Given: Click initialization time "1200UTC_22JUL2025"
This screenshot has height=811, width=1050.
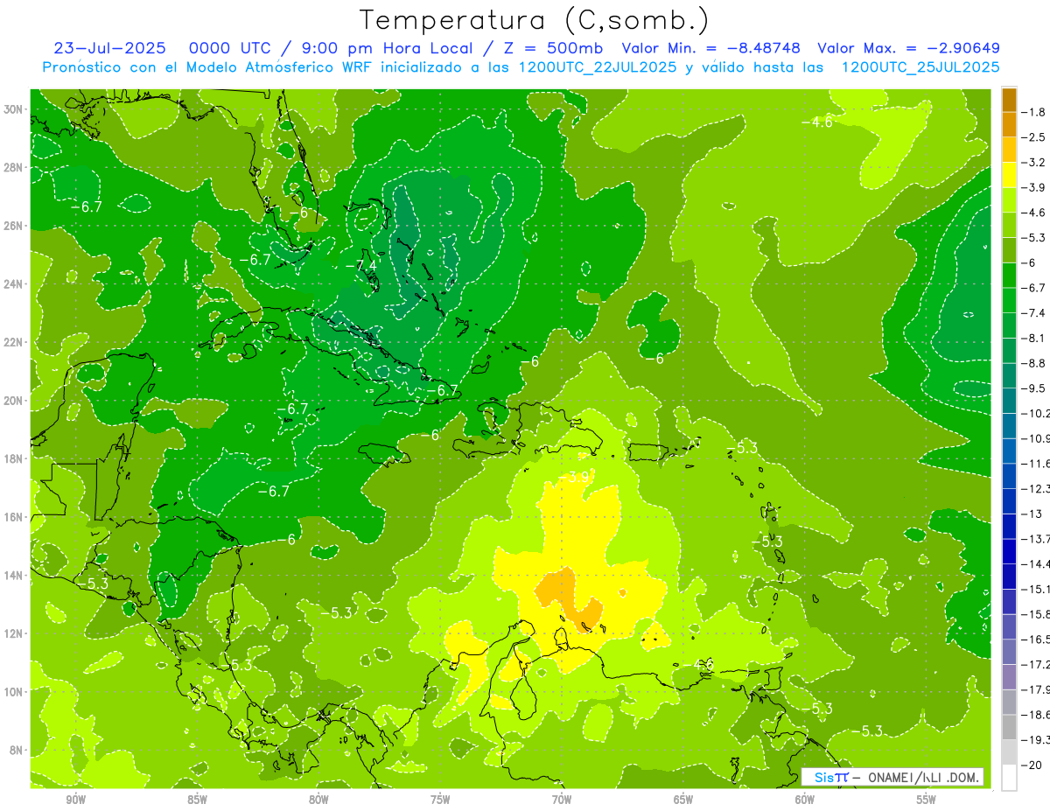Looking at the screenshot, I should click(598, 66).
